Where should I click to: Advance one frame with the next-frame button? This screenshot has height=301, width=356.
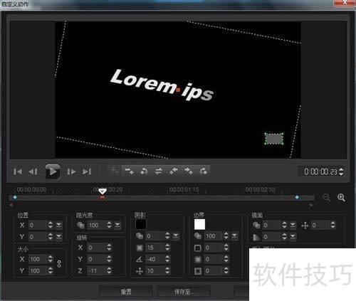(x=71, y=171)
